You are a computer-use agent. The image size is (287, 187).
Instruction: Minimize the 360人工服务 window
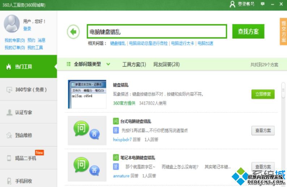[x=273, y=4]
